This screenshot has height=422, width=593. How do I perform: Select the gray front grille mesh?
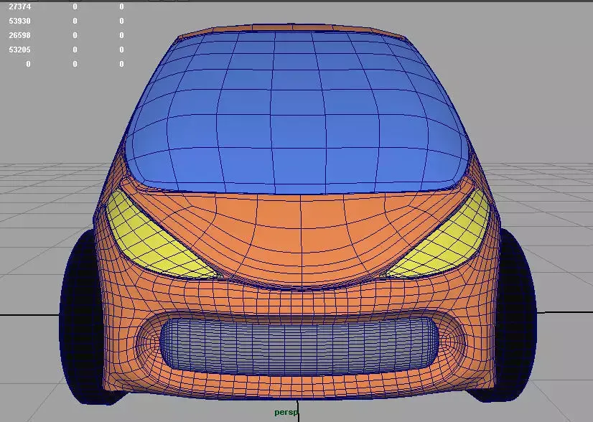[x=299, y=347]
